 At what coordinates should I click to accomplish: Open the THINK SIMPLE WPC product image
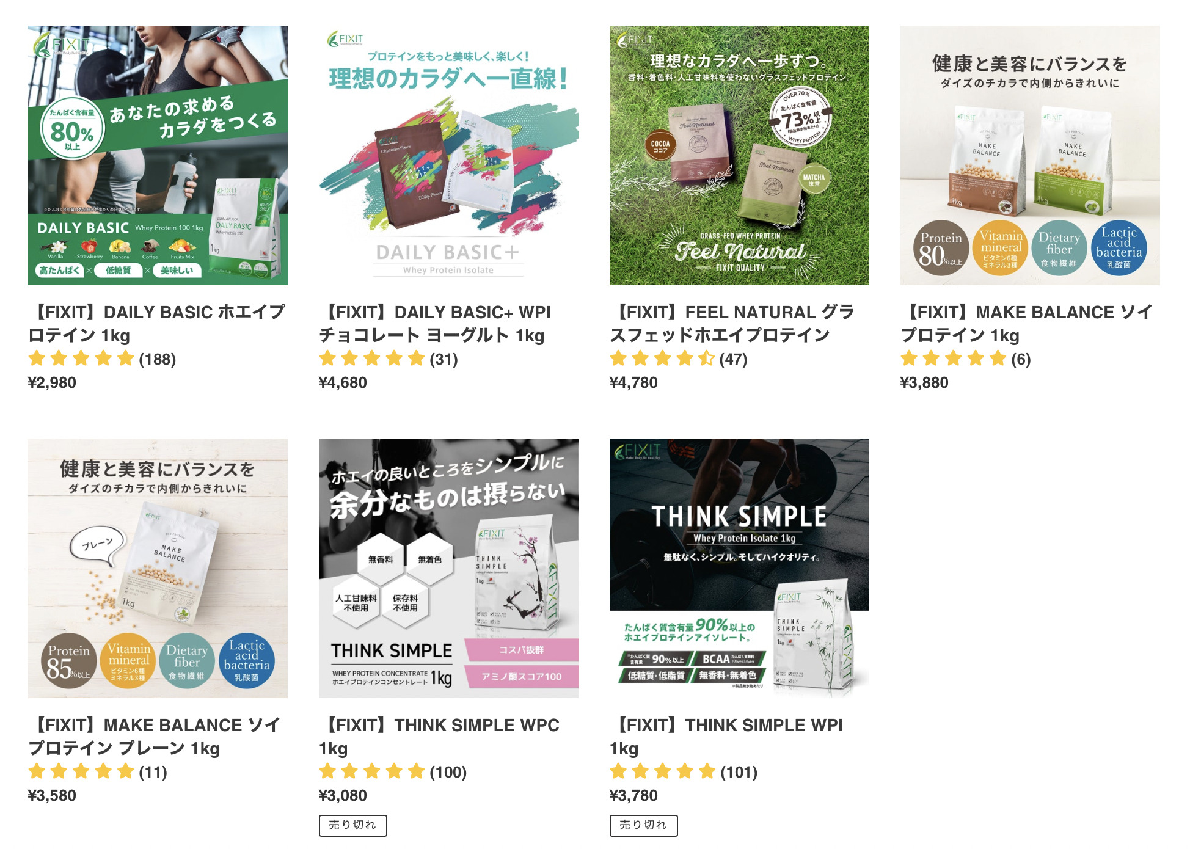[448, 568]
